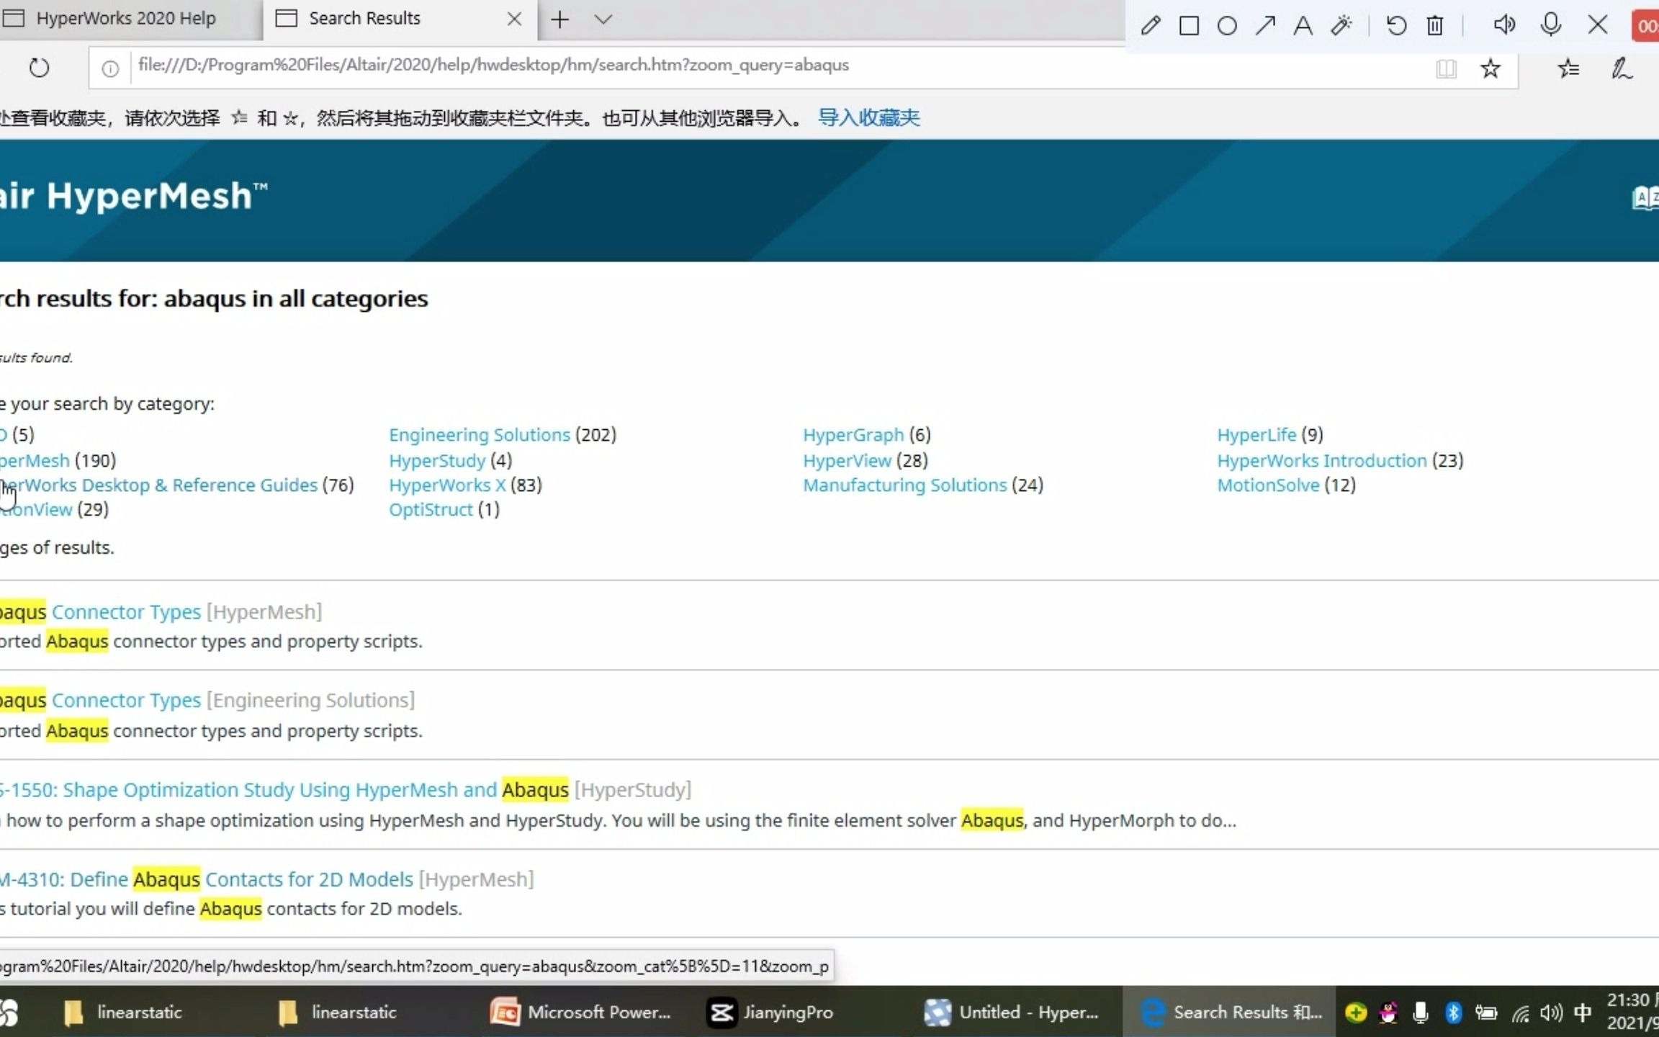Filter results by HyperView
The width and height of the screenshot is (1659, 1037).
(848, 460)
